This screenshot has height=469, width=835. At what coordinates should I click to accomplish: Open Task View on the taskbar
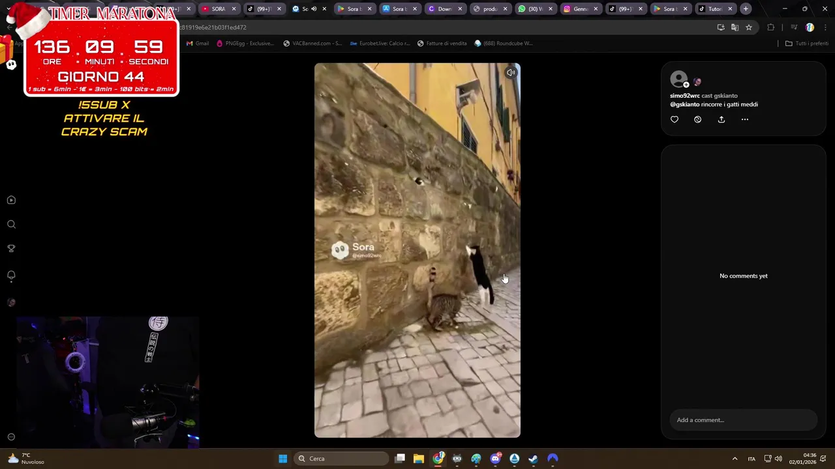tap(400, 459)
